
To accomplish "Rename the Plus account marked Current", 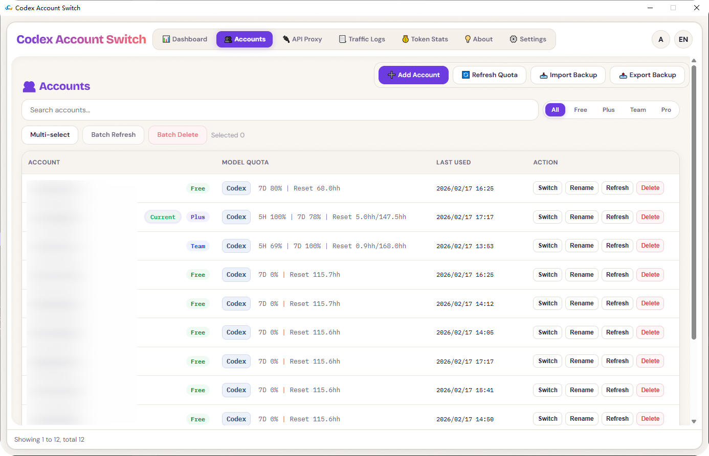I will [582, 217].
